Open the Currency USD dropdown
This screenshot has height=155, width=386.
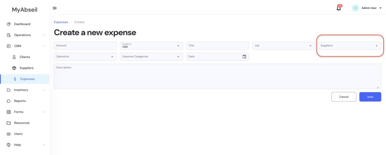pyautogui.click(x=151, y=46)
